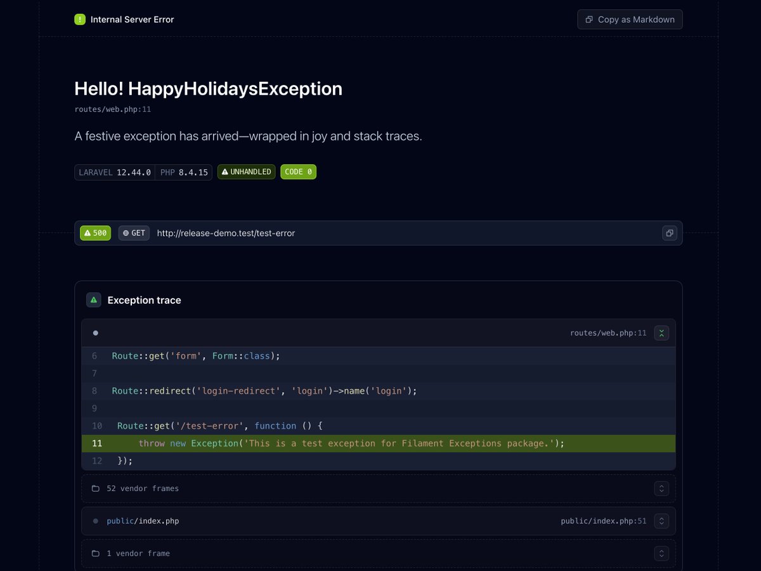The height and width of the screenshot is (571, 761).
Task: Click the PHP 8.4.15 version badge
Action: click(184, 172)
